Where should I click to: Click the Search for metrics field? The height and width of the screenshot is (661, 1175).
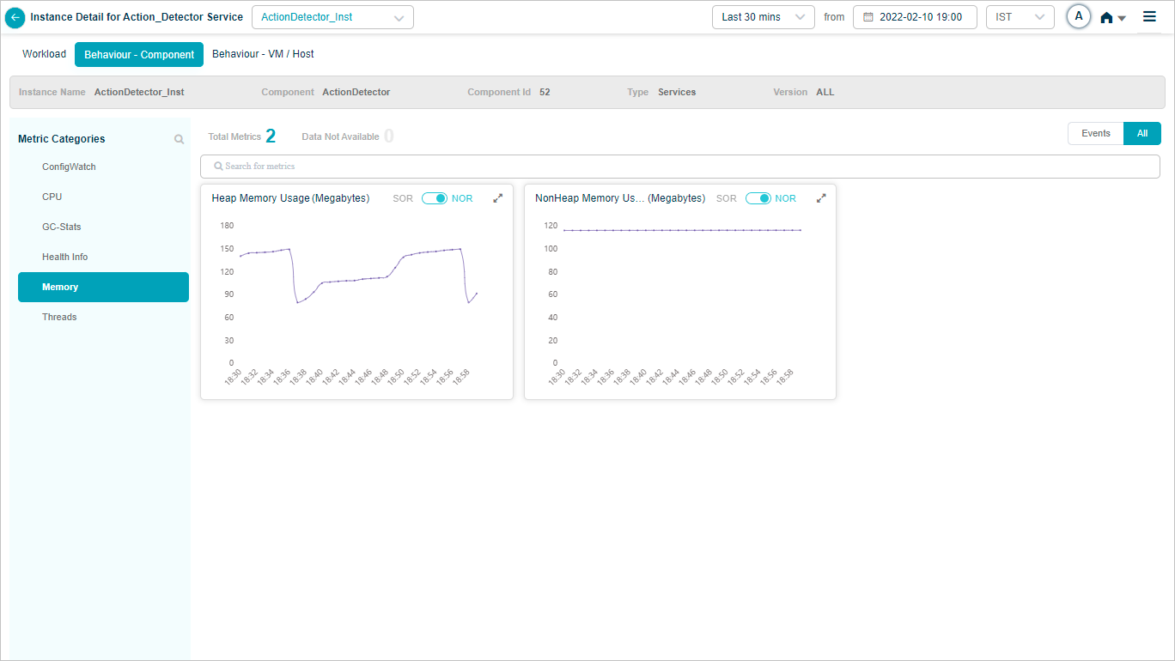pyautogui.click(x=679, y=167)
